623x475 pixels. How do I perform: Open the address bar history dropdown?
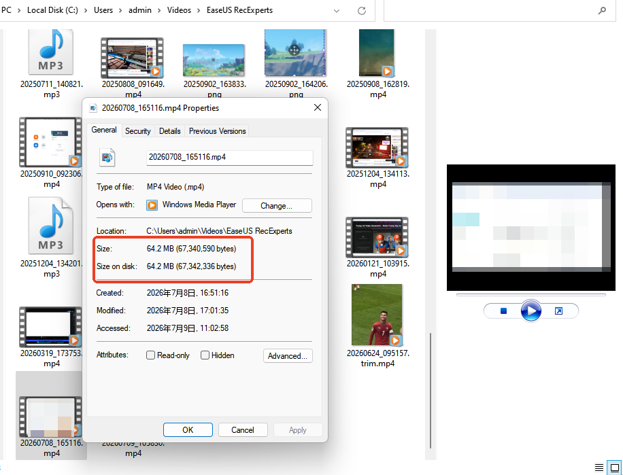[x=337, y=11]
